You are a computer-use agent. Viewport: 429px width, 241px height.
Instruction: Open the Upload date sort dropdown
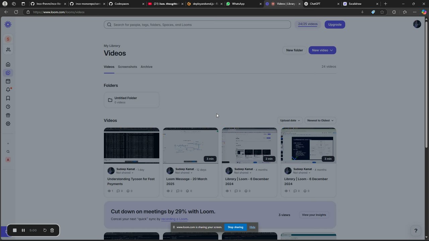coord(290,120)
